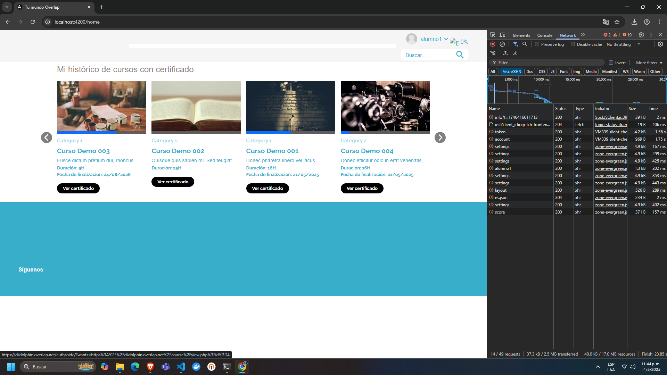Select the All filter chip
Viewport: 667px width, 375px height.
493,72
